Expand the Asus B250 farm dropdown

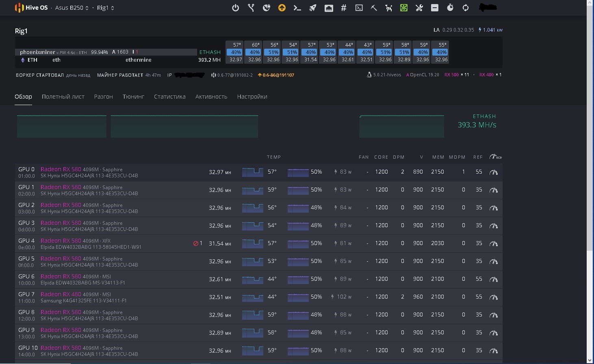[x=72, y=8]
